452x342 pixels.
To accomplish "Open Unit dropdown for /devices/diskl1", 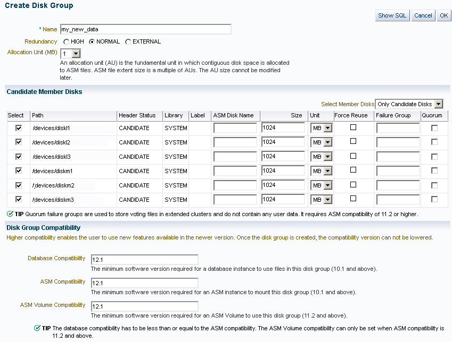I will click(328, 128).
